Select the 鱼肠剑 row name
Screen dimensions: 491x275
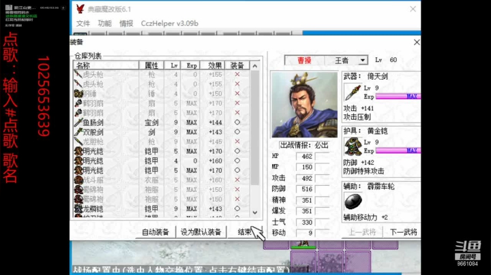click(93, 123)
